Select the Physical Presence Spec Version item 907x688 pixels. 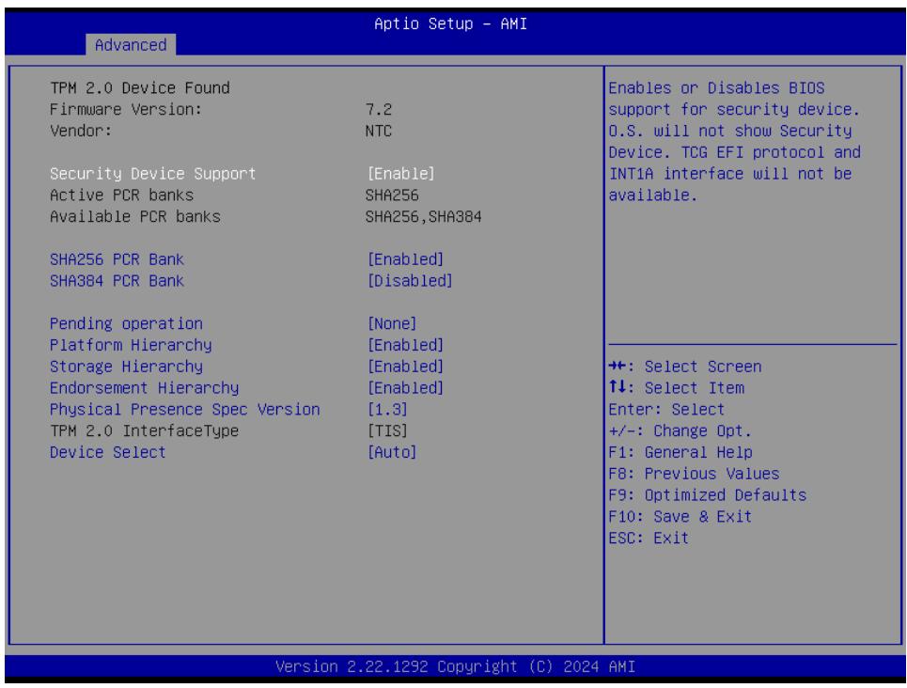[x=184, y=409]
